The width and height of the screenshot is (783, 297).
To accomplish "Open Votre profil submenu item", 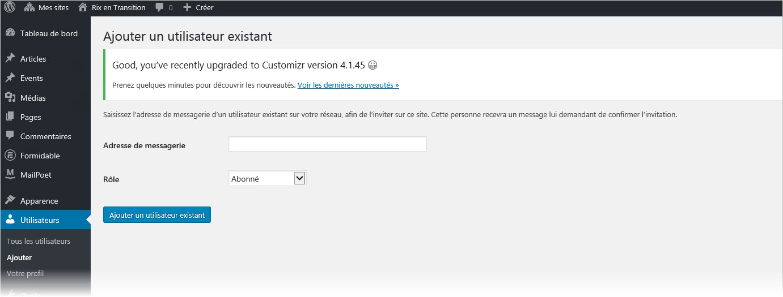I will point(25,273).
